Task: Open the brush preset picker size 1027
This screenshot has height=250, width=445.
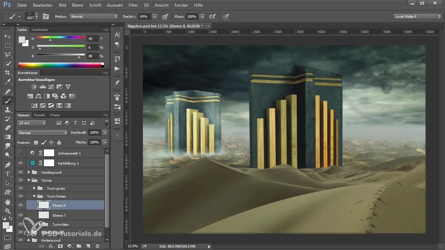Action: click(x=32, y=16)
